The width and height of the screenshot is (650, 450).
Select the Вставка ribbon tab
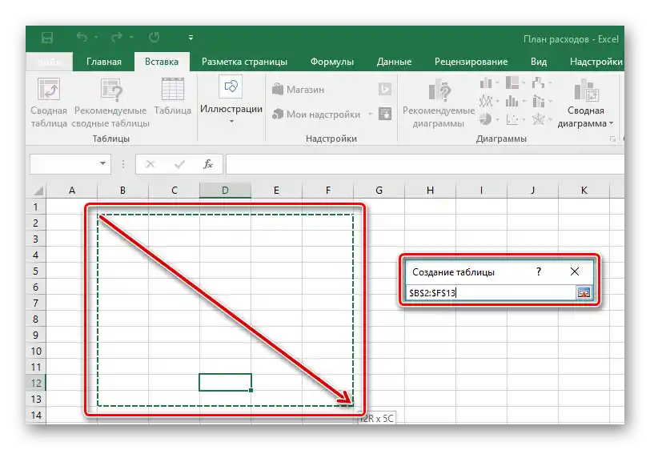tap(162, 62)
